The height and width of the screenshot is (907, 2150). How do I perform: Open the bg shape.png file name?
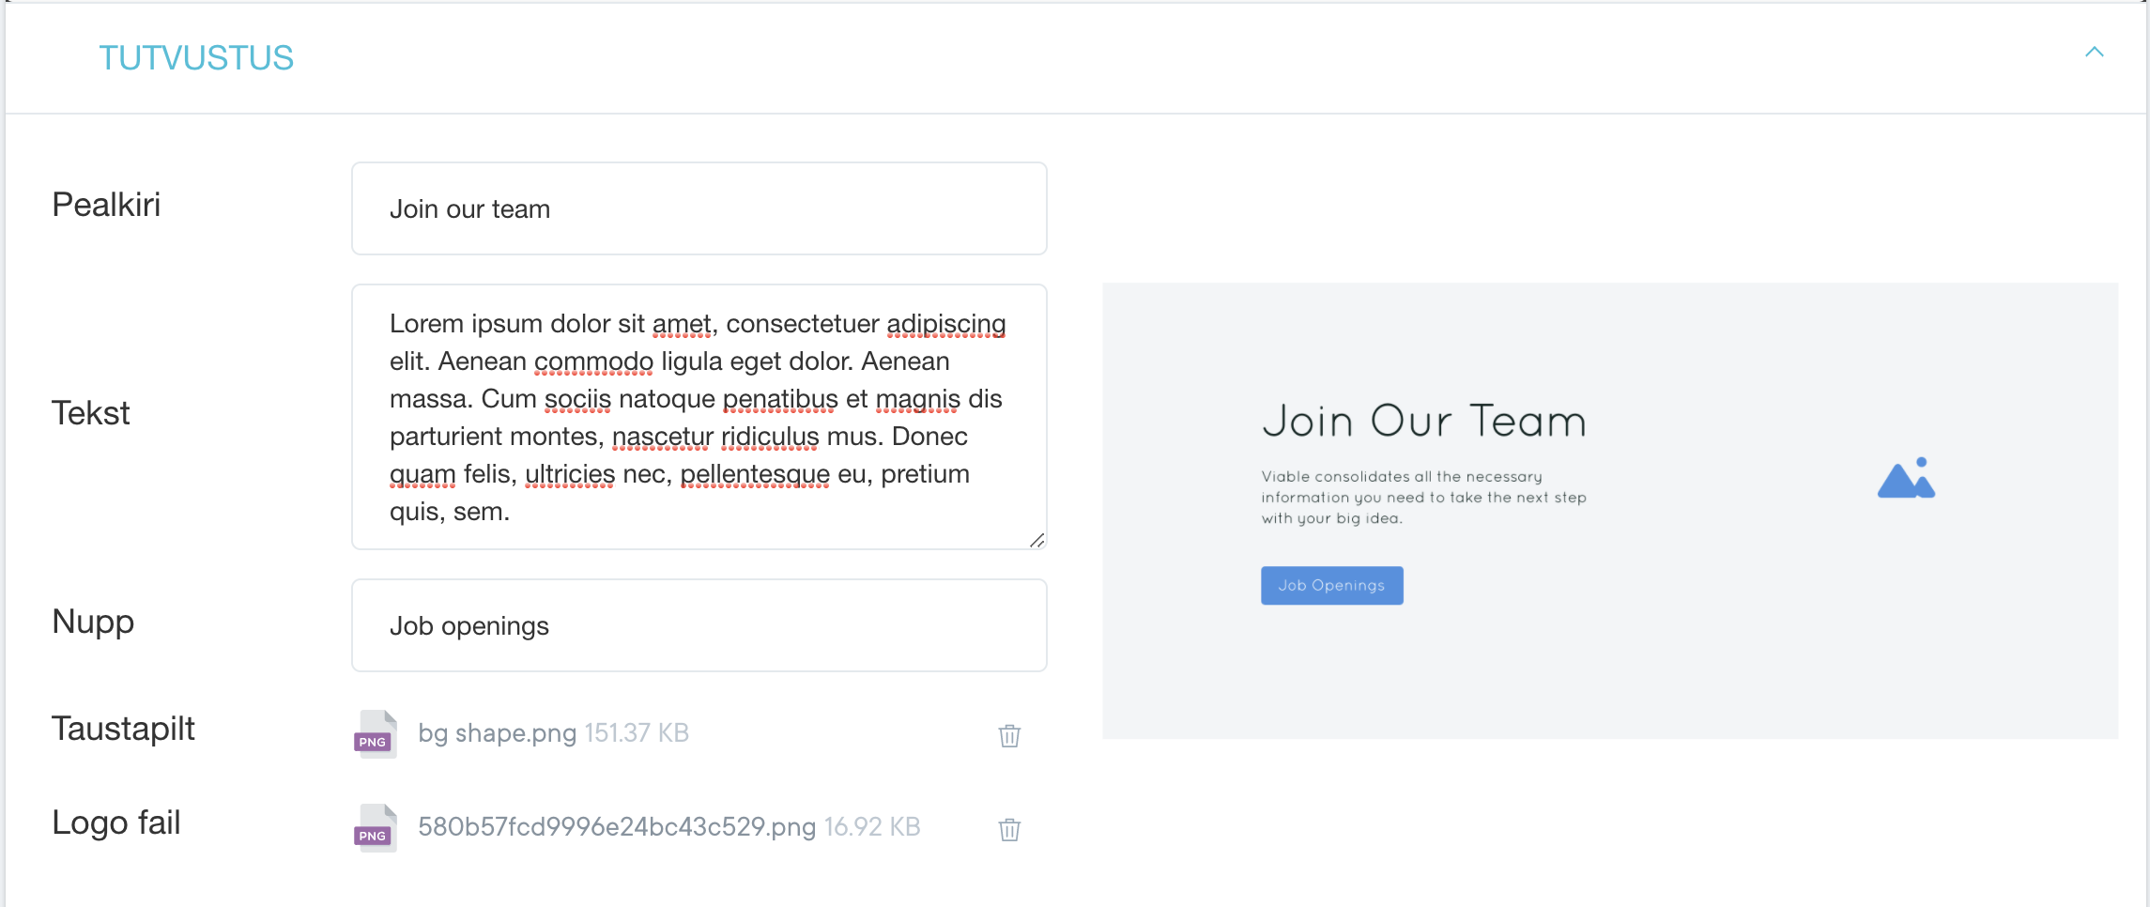click(x=497, y=733)
